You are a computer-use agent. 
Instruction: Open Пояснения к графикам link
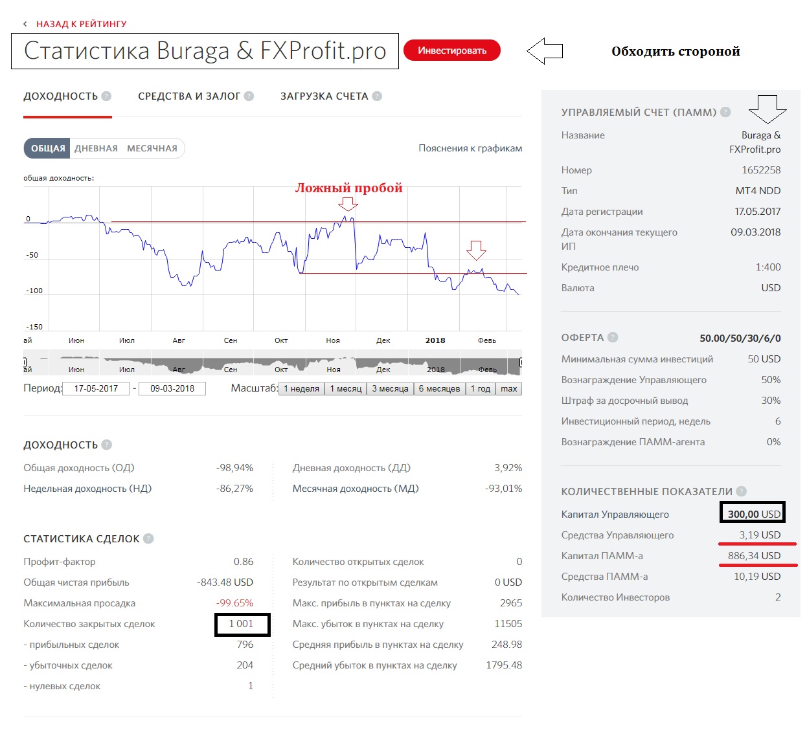coord(470,148)
